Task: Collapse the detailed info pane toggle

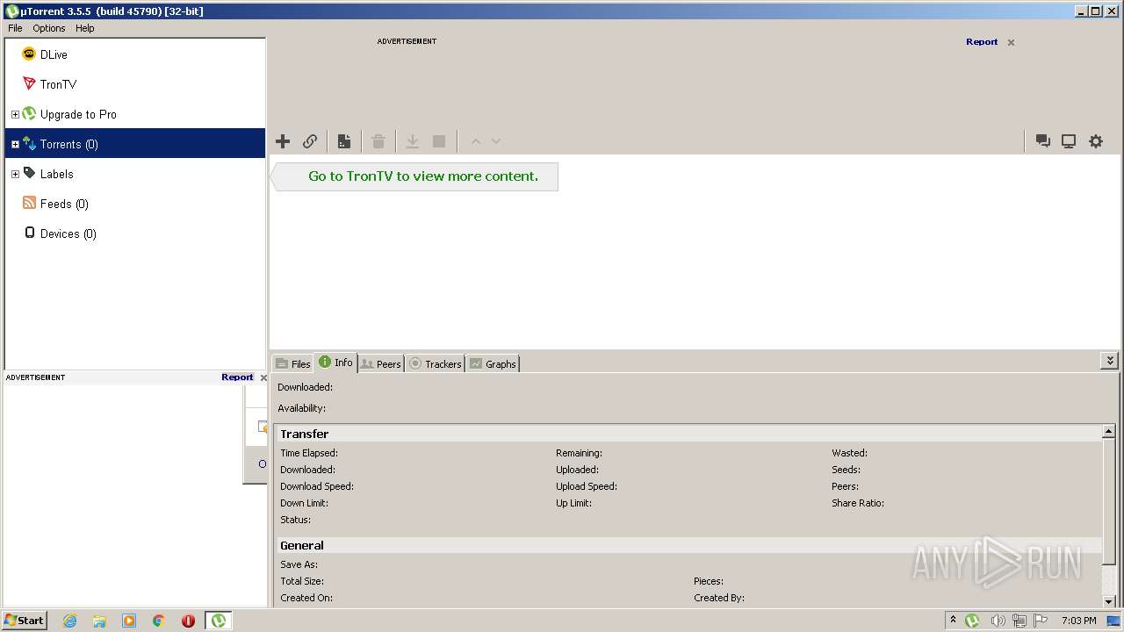Action: (x=1110, y=361)
